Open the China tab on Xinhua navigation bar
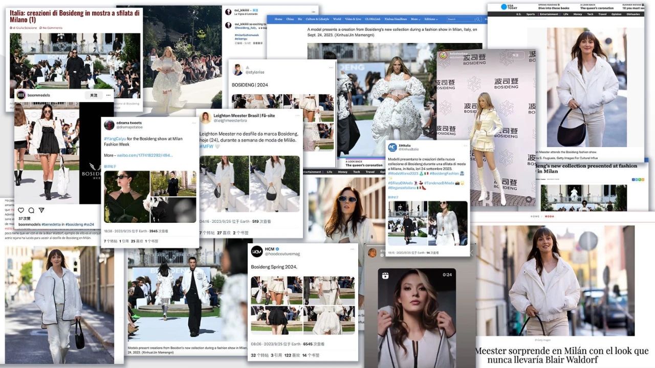 pos(290,19)
